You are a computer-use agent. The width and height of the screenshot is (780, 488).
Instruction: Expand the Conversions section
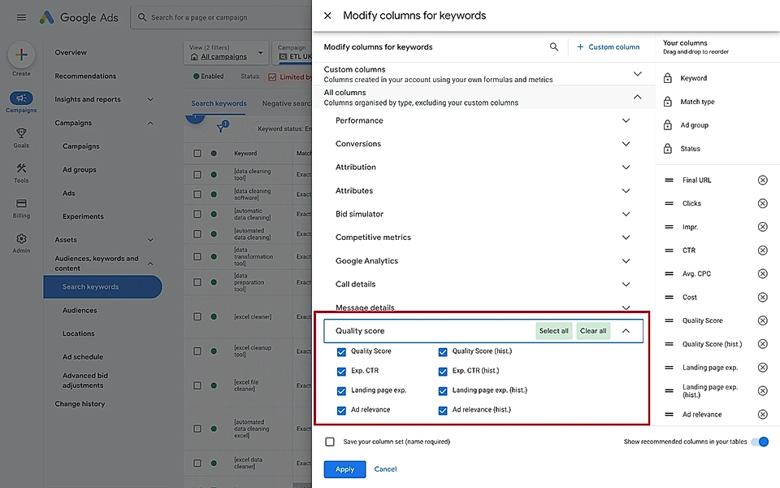[x=626, y=143]
